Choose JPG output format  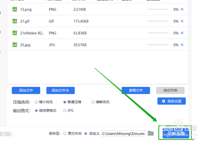[x=65, y=111]
